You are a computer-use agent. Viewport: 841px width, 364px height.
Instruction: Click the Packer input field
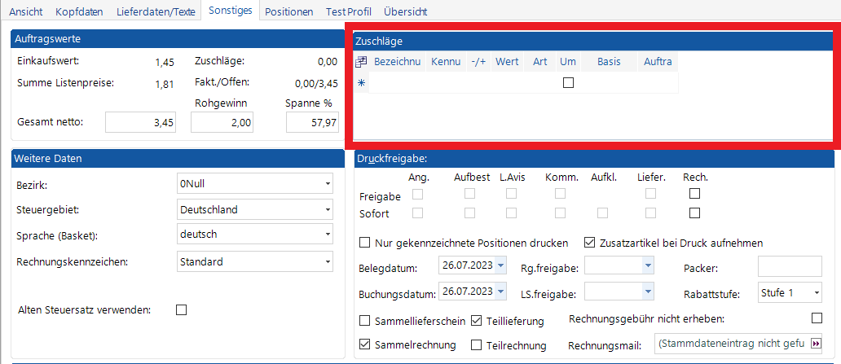coord(790,266)
